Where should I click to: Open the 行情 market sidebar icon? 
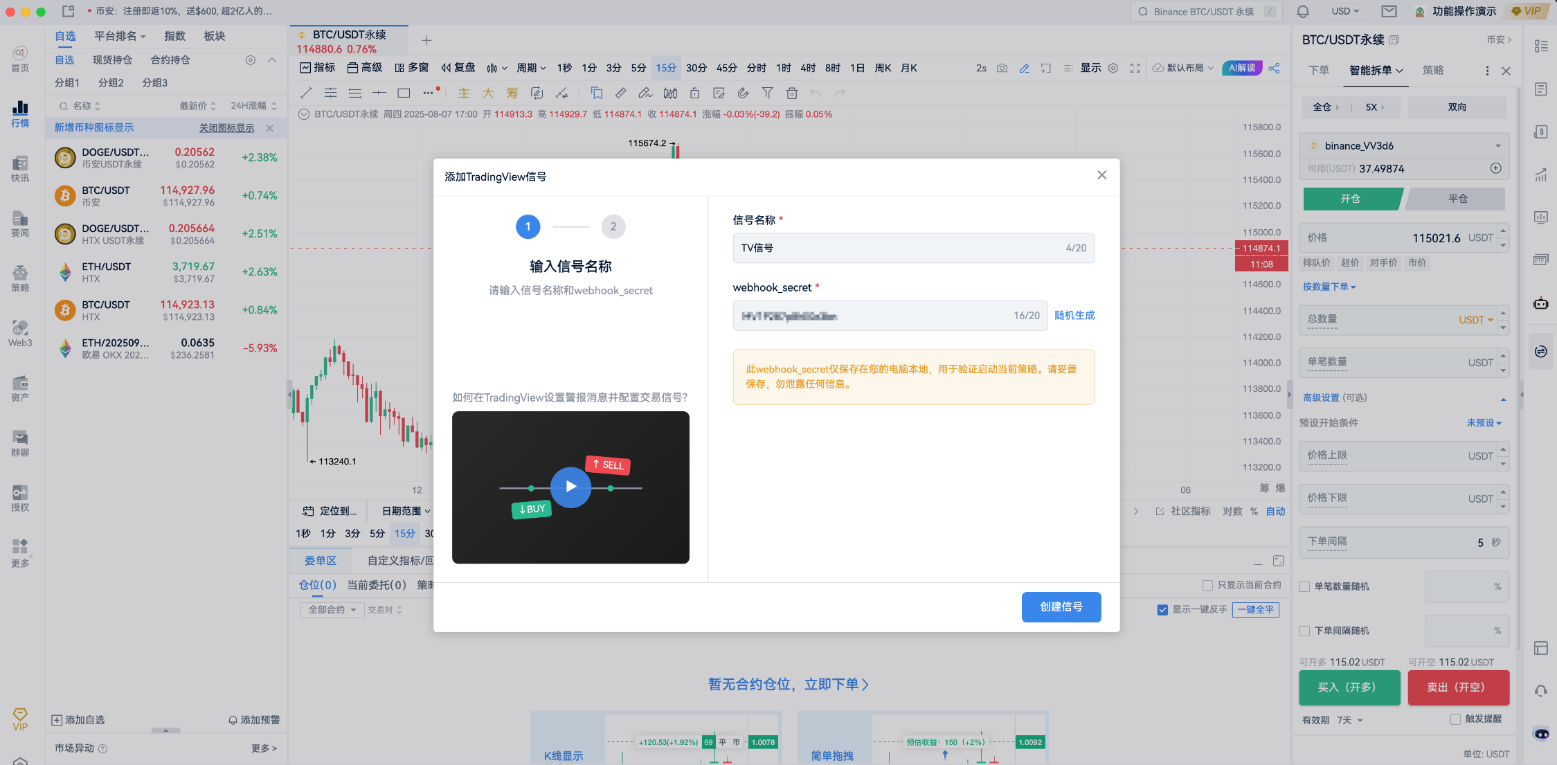pos(20,114)
